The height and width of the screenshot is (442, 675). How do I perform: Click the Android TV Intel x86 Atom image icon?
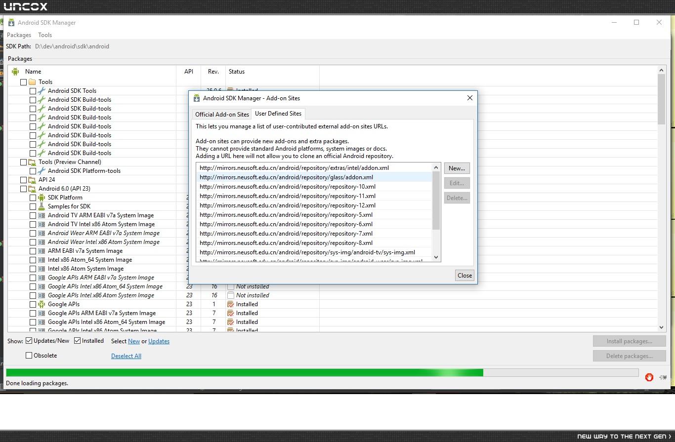[x=42, y=224]
